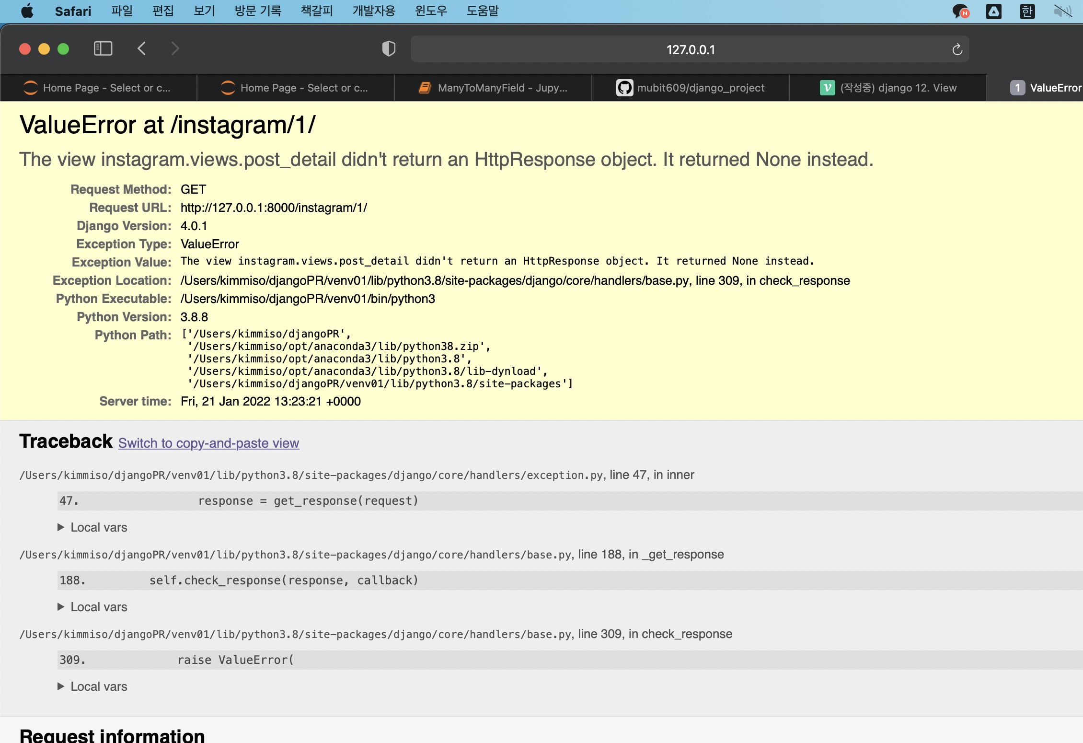The height and width of the screenshot is (743, 1083).
Task: Open the 개발자용 menu
Action: click(x=373, y=11)
